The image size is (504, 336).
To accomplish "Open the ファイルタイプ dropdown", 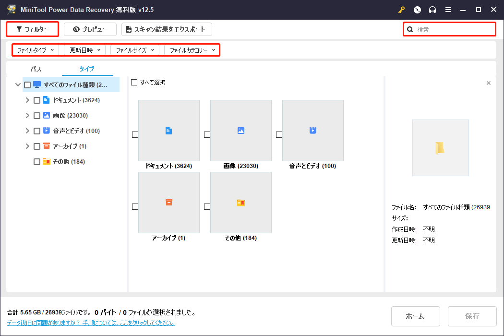I will coord(36,50).
